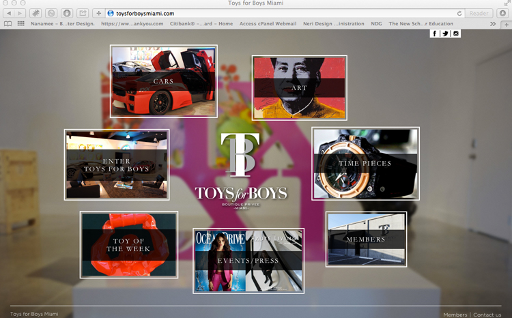512x318 pixels.
Task: Open the TOY OF THE WEEK tile
Action: 128,244
